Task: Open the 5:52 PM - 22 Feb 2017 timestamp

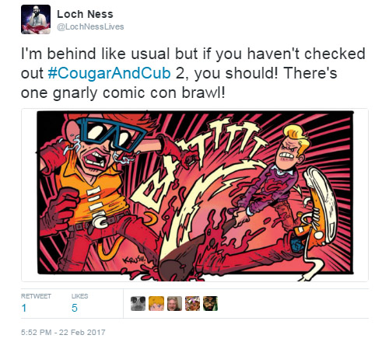Action: [63, 333]
